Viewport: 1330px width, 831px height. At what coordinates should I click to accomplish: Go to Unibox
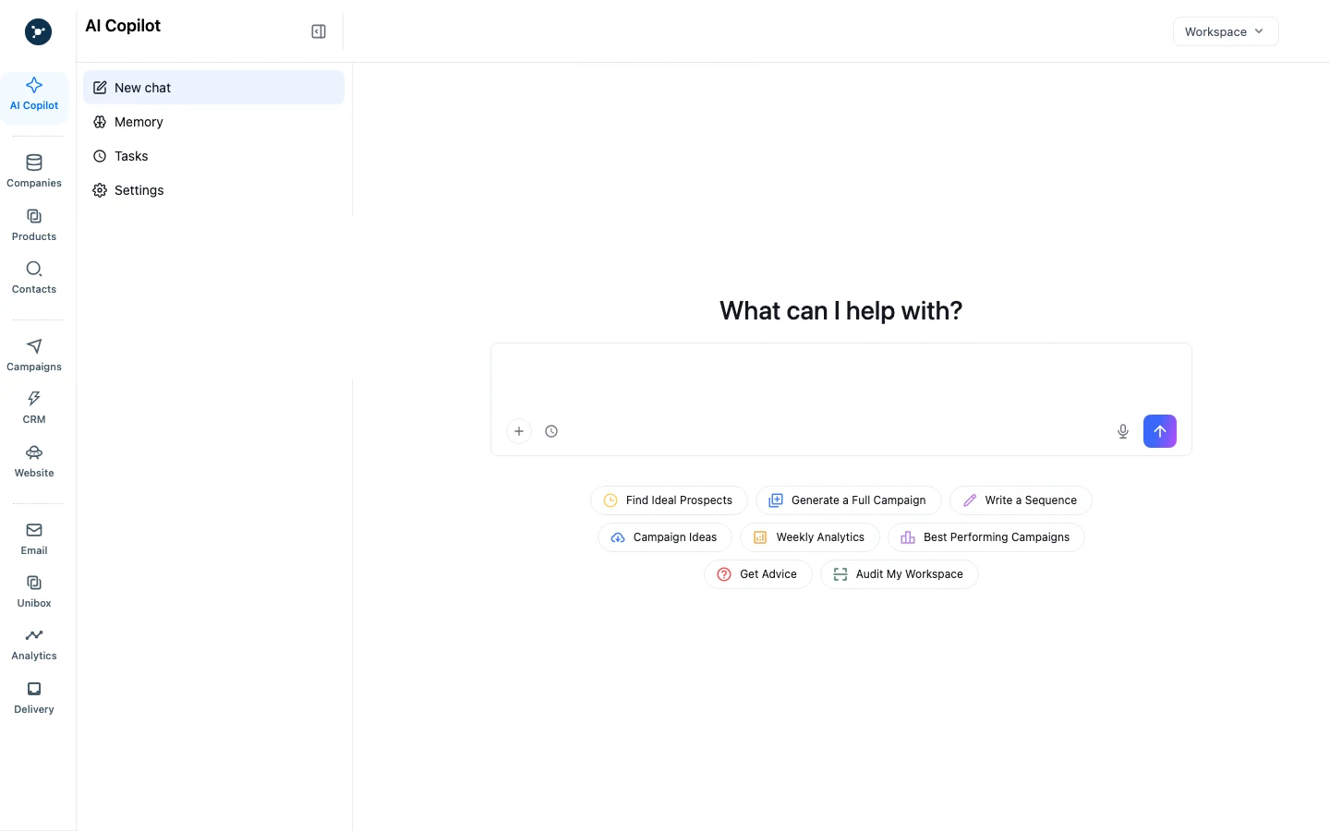34,592
